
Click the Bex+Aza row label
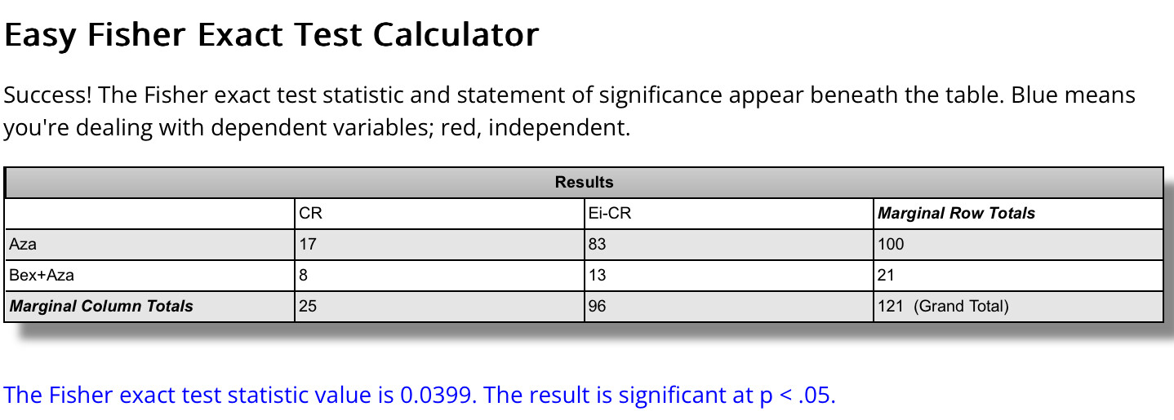[42, 275]
